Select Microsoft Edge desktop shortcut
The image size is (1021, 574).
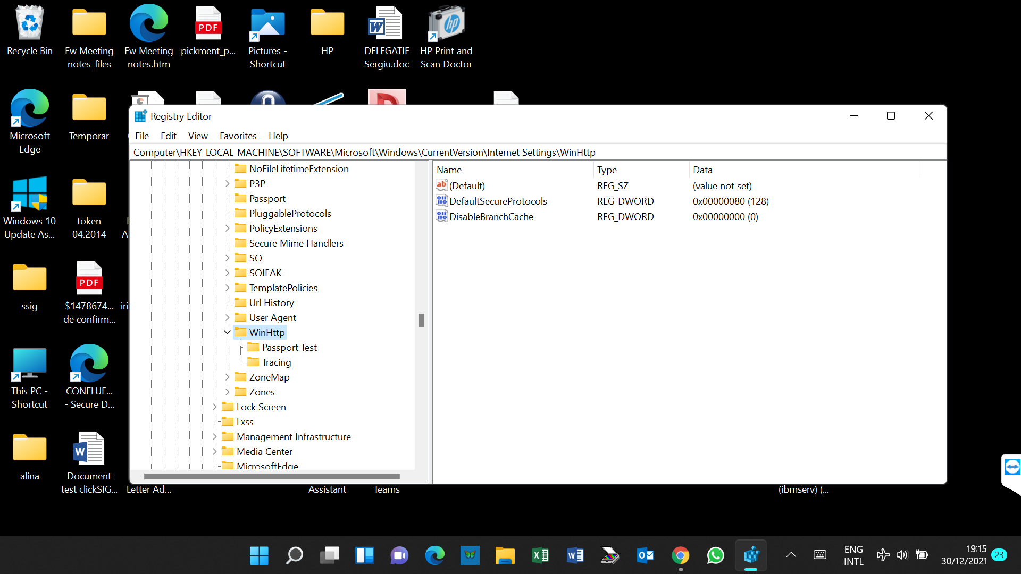[30, 122]
